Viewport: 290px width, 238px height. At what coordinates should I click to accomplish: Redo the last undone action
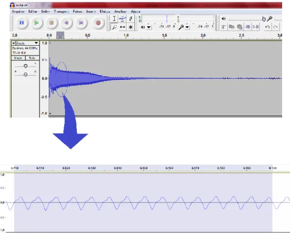click(275, 27)
